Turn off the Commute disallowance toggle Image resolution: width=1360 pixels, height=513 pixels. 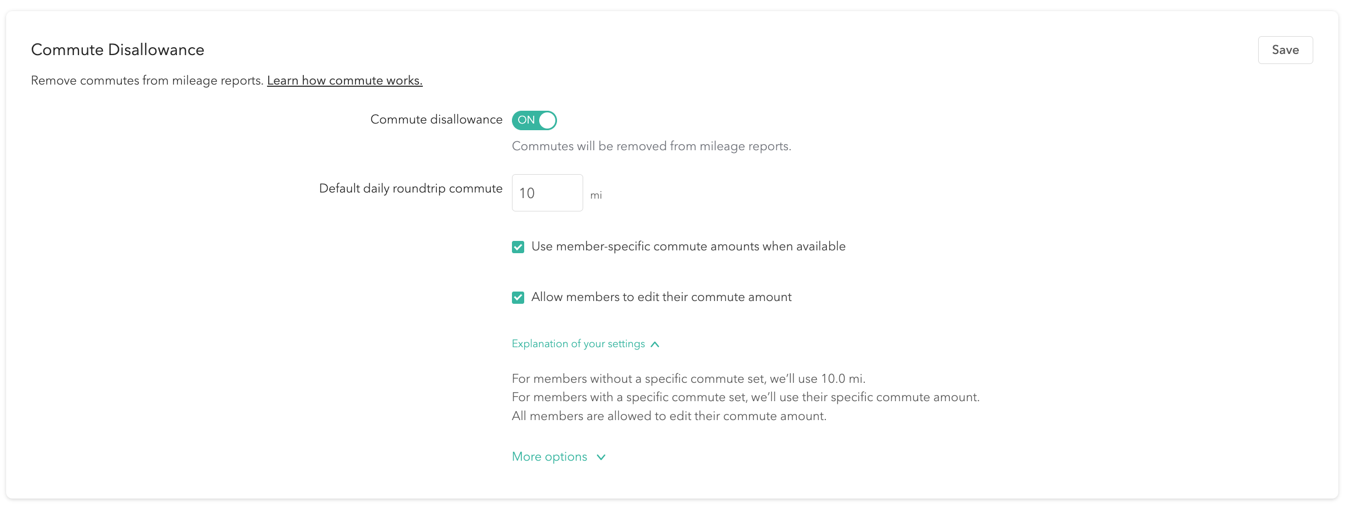click(534, 120)
